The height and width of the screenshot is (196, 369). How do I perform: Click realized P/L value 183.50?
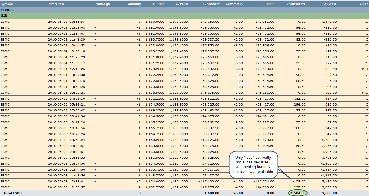tap(300, 98)
